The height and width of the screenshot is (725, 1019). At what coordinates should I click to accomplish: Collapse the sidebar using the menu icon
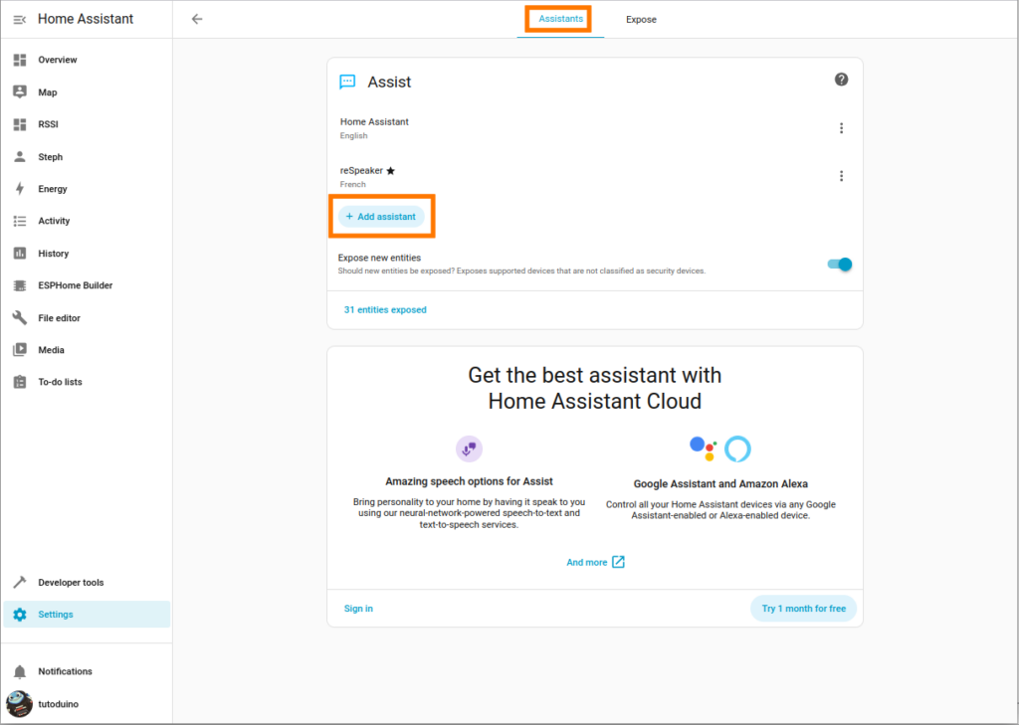pos(20,19)
